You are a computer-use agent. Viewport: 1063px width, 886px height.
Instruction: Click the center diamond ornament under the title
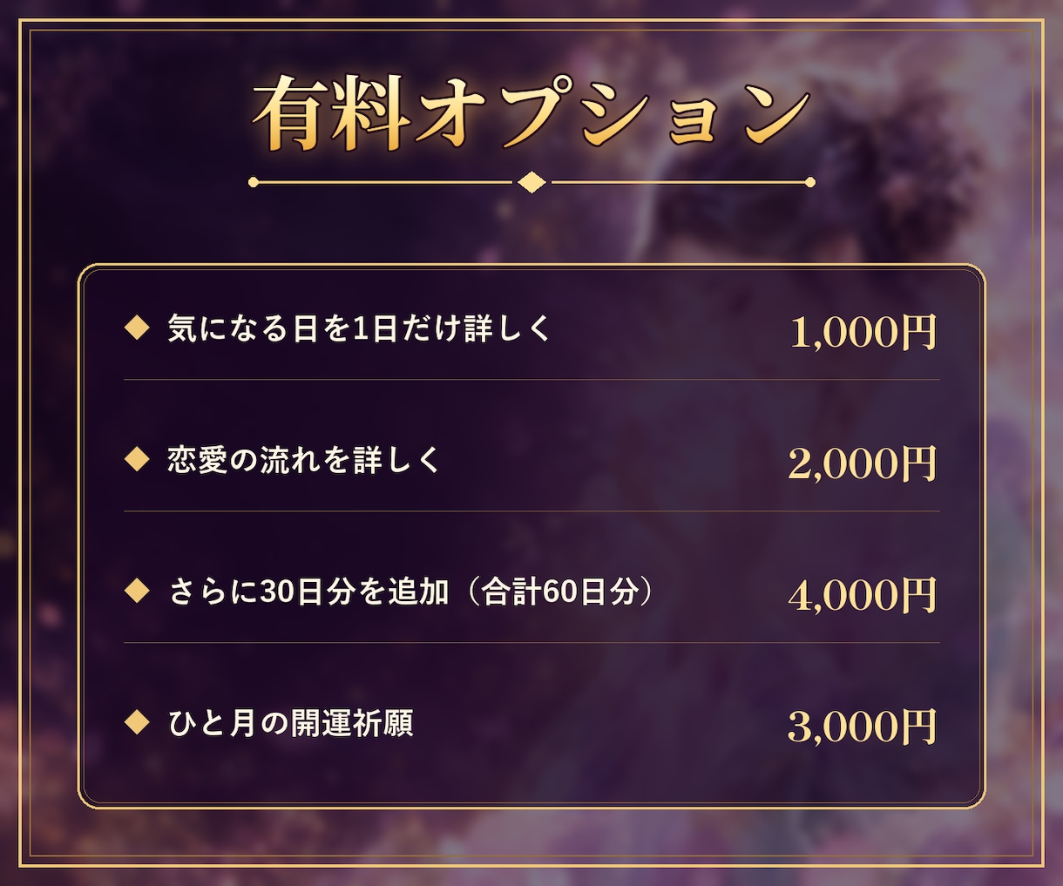coord(531,182)
